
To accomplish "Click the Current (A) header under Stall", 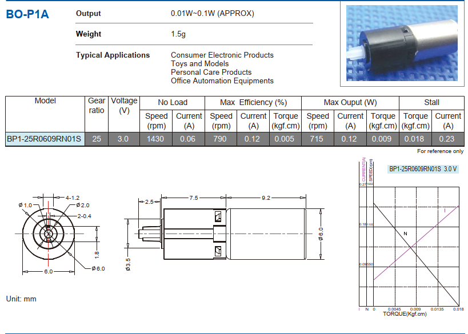I will (448, 121).
